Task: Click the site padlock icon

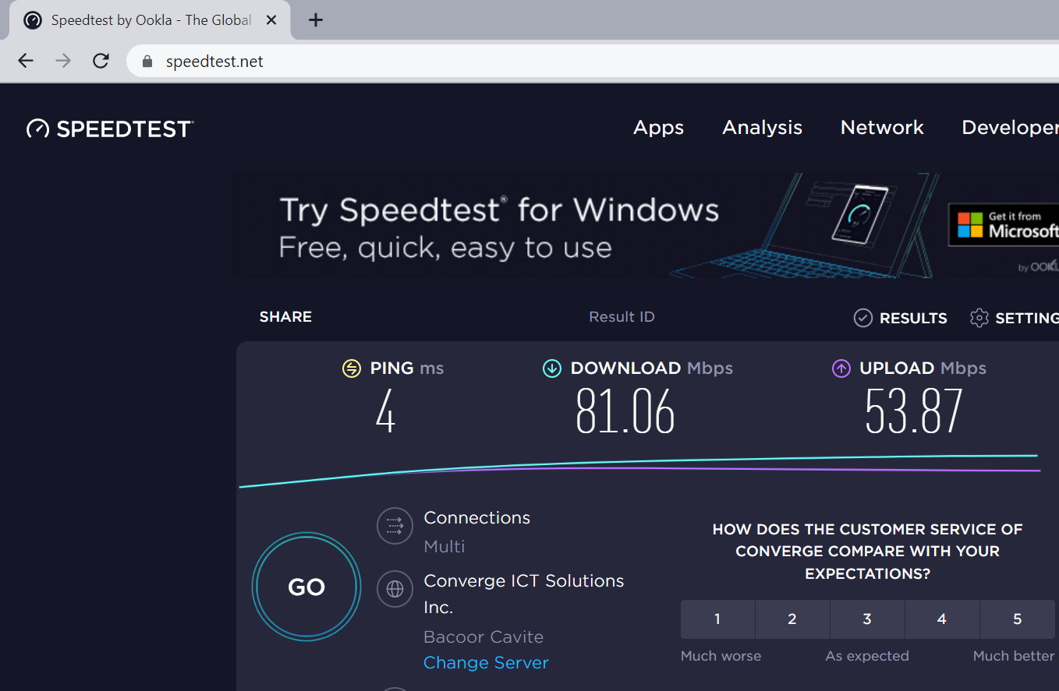Action: [147, 62]
